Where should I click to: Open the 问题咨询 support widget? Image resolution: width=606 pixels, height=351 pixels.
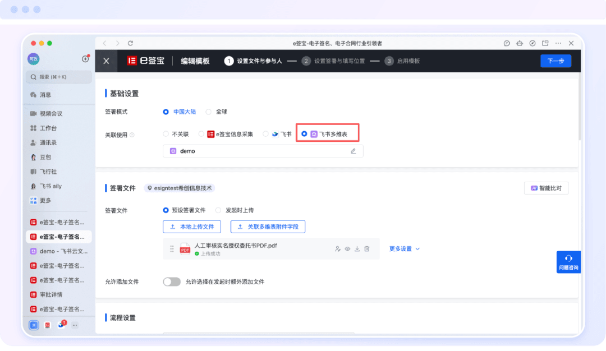[568, 262]
